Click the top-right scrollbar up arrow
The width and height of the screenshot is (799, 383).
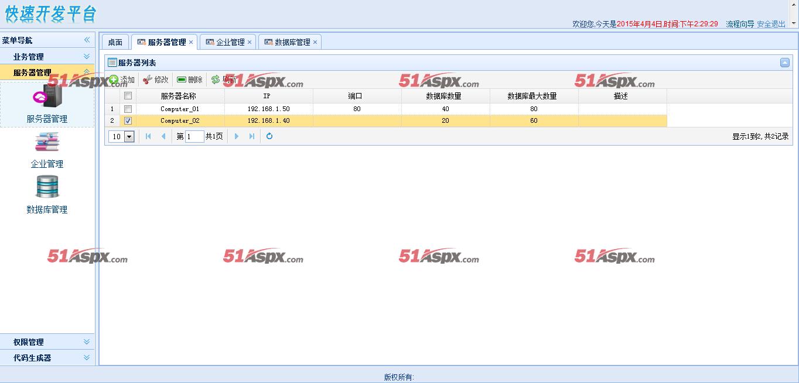[794, 4]
